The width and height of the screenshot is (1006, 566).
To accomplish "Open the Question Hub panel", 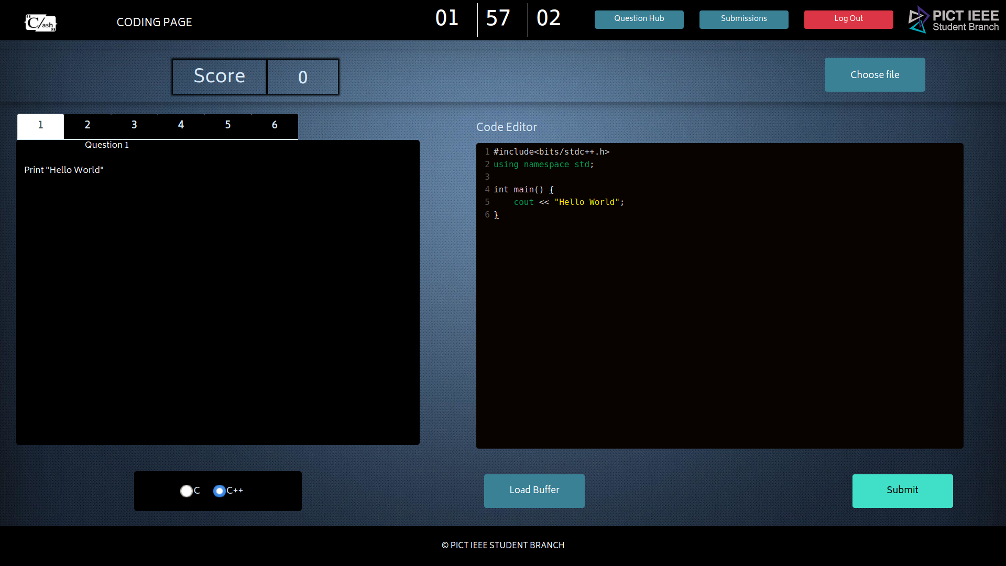I will [638, 19].
